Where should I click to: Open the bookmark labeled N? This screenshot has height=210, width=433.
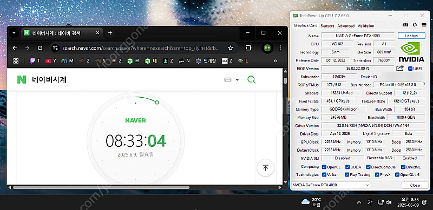(x=184, y=61)
